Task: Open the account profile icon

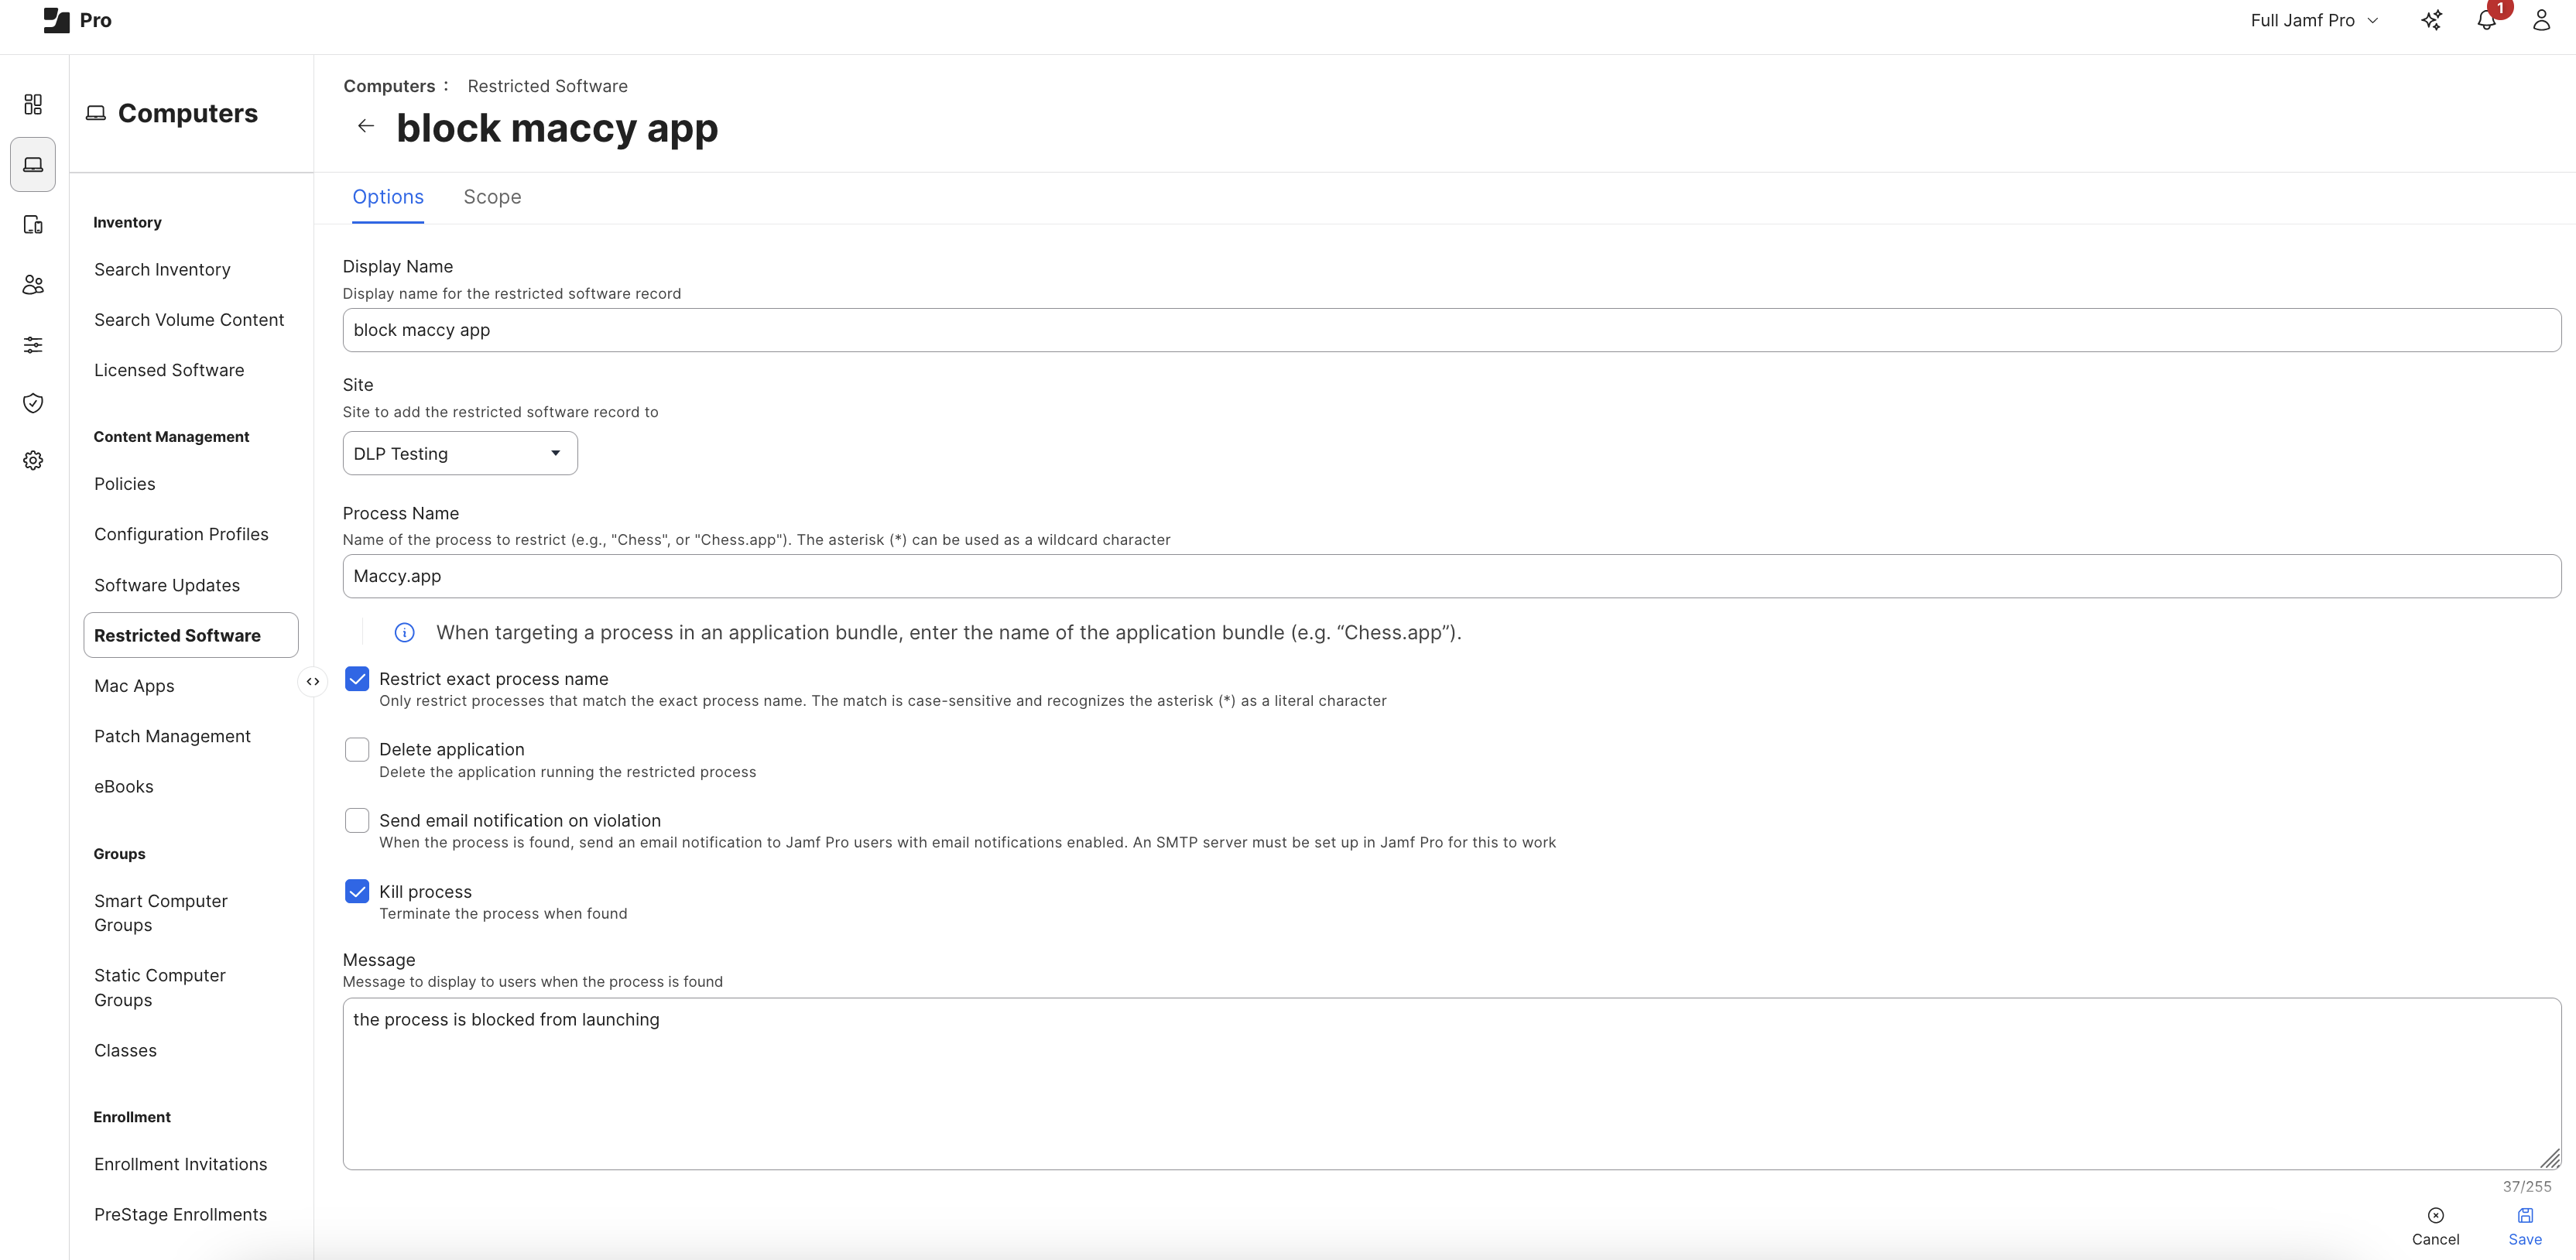Action: pos(2542,20)
